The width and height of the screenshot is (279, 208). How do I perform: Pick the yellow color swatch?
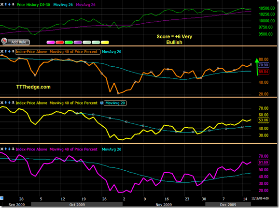point(105,42)
